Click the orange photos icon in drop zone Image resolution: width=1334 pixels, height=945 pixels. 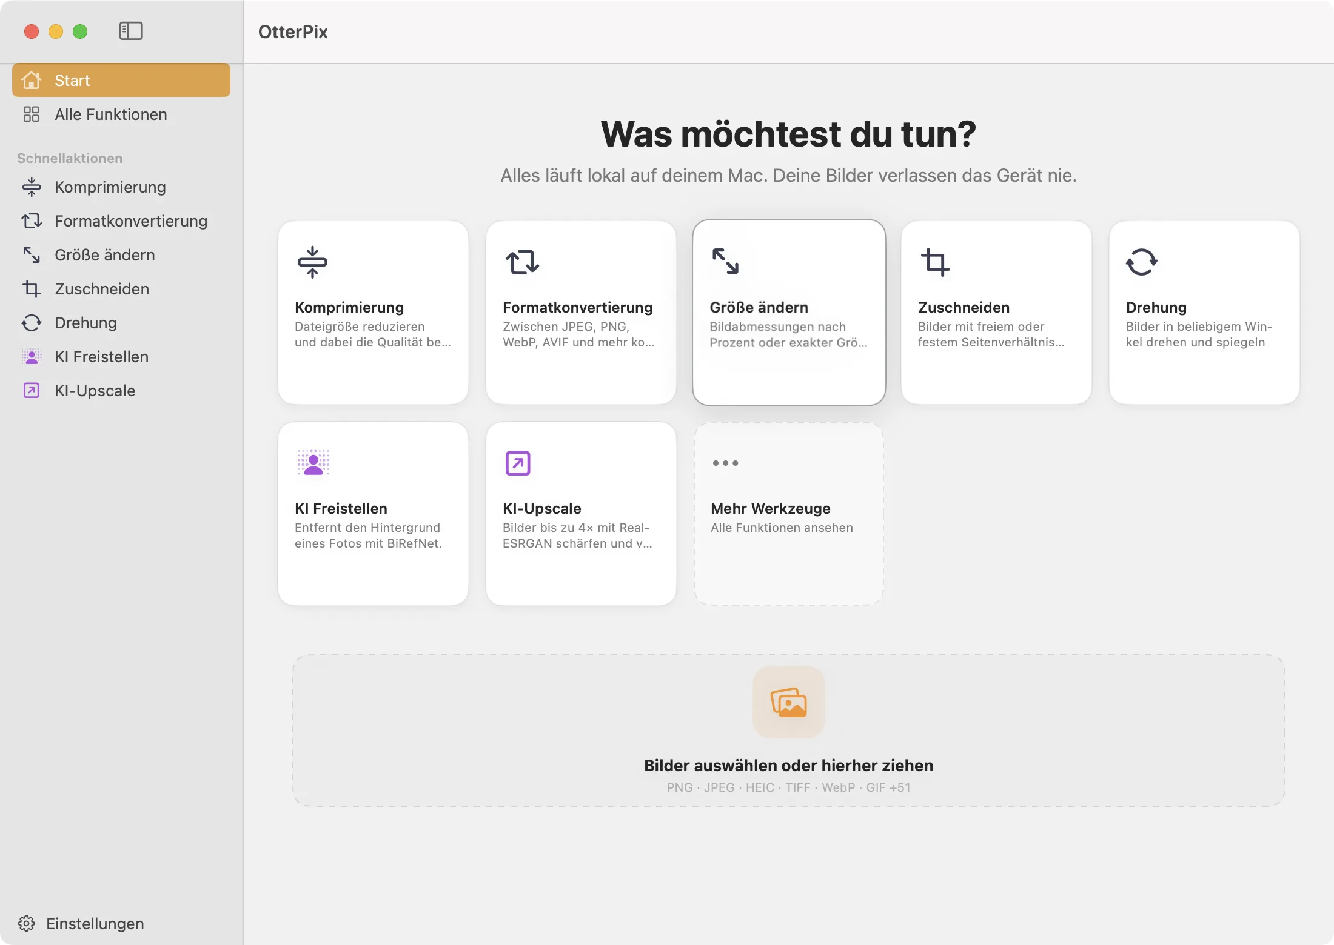(788, 702)
